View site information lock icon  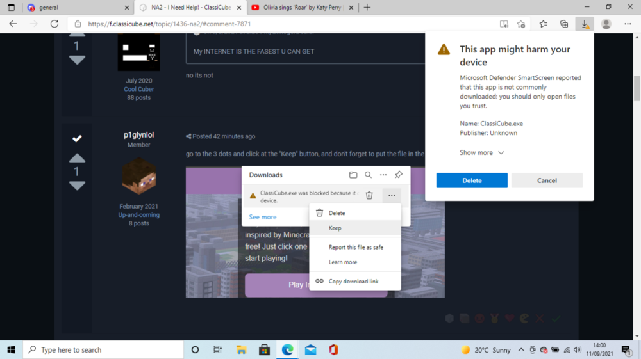(x=78, y=24)
